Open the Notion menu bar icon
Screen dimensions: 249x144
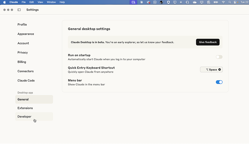[x=155, y=2]
